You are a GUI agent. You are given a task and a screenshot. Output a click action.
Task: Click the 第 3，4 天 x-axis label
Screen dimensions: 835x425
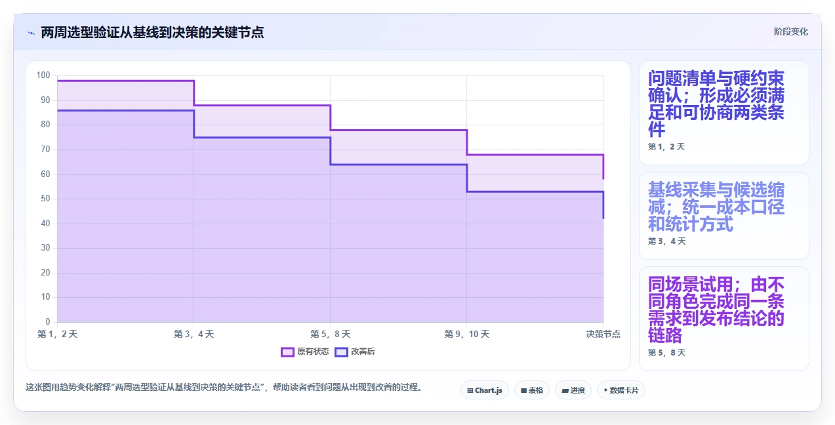pyautogui.click(x=194, y=334)
